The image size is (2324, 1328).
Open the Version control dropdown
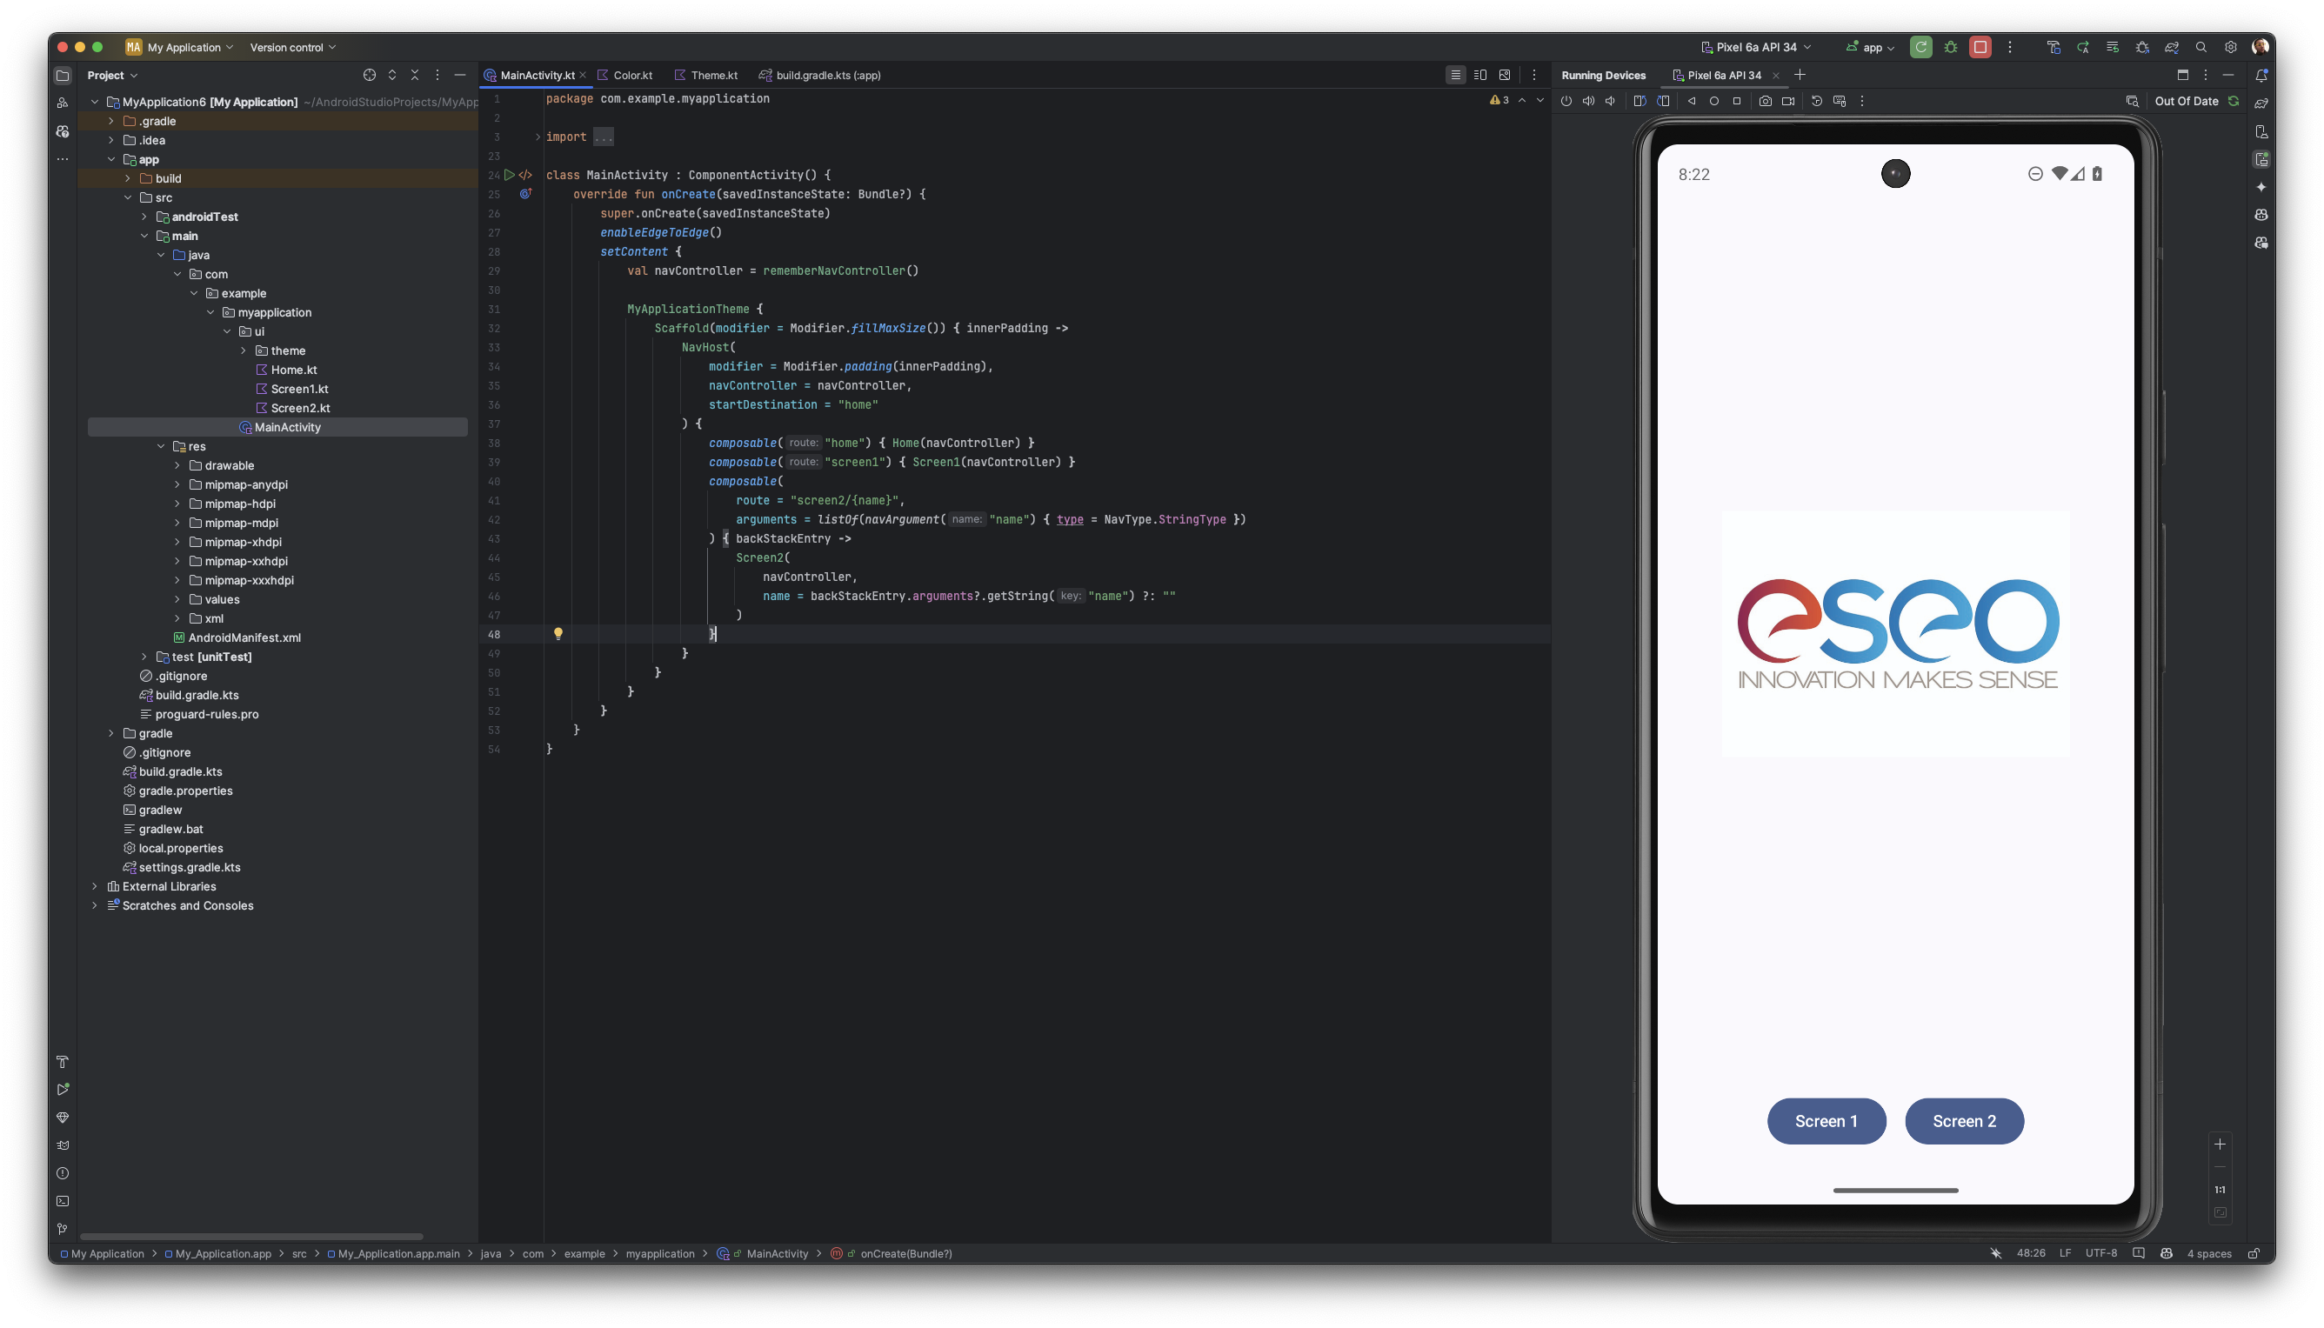293,48
